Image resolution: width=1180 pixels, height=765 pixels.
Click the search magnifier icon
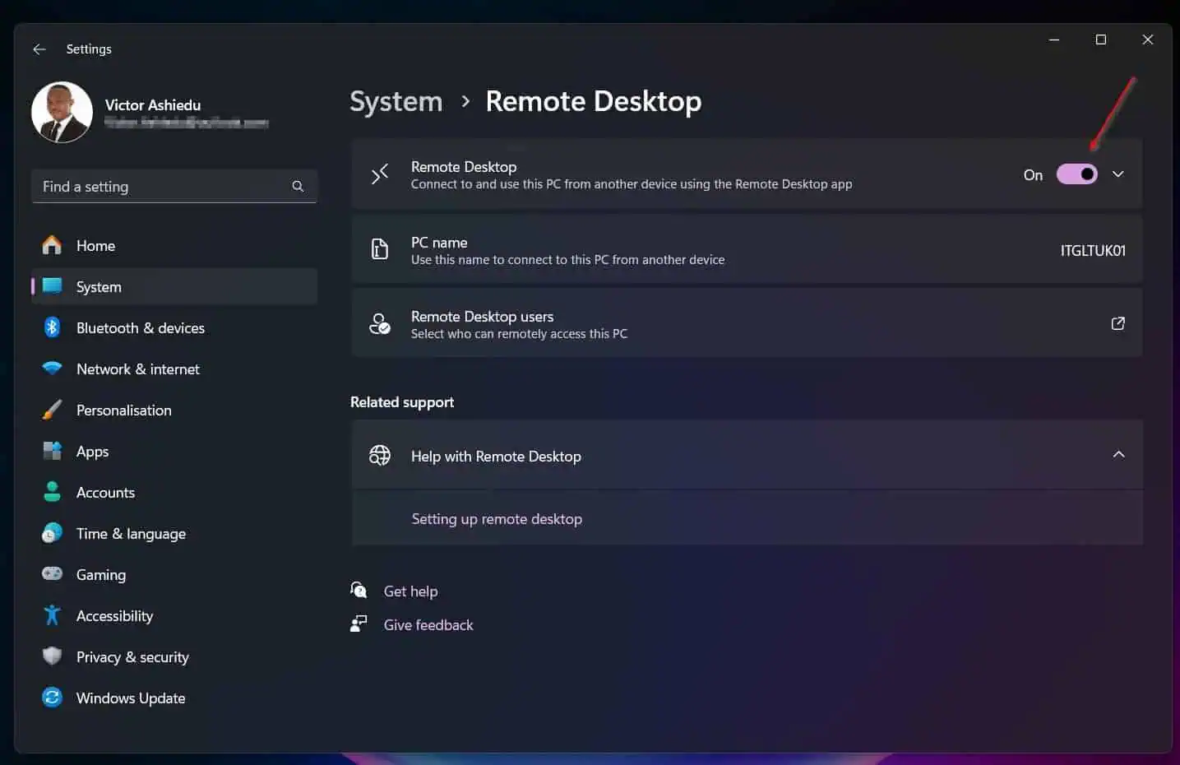(x=298, y=187)
